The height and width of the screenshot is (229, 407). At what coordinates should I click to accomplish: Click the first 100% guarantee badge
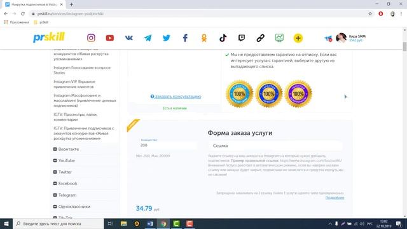click(x=239, y=94)
